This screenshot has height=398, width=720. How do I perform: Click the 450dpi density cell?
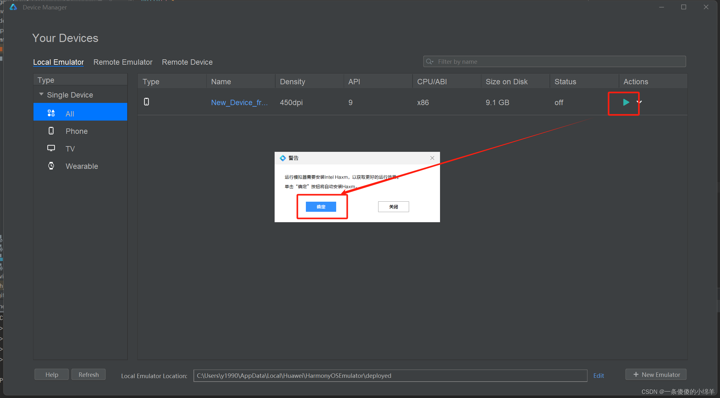291,103
